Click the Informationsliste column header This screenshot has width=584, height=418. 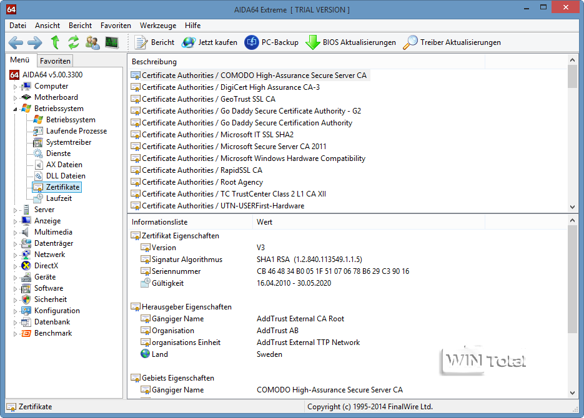[x=190, y=222]
